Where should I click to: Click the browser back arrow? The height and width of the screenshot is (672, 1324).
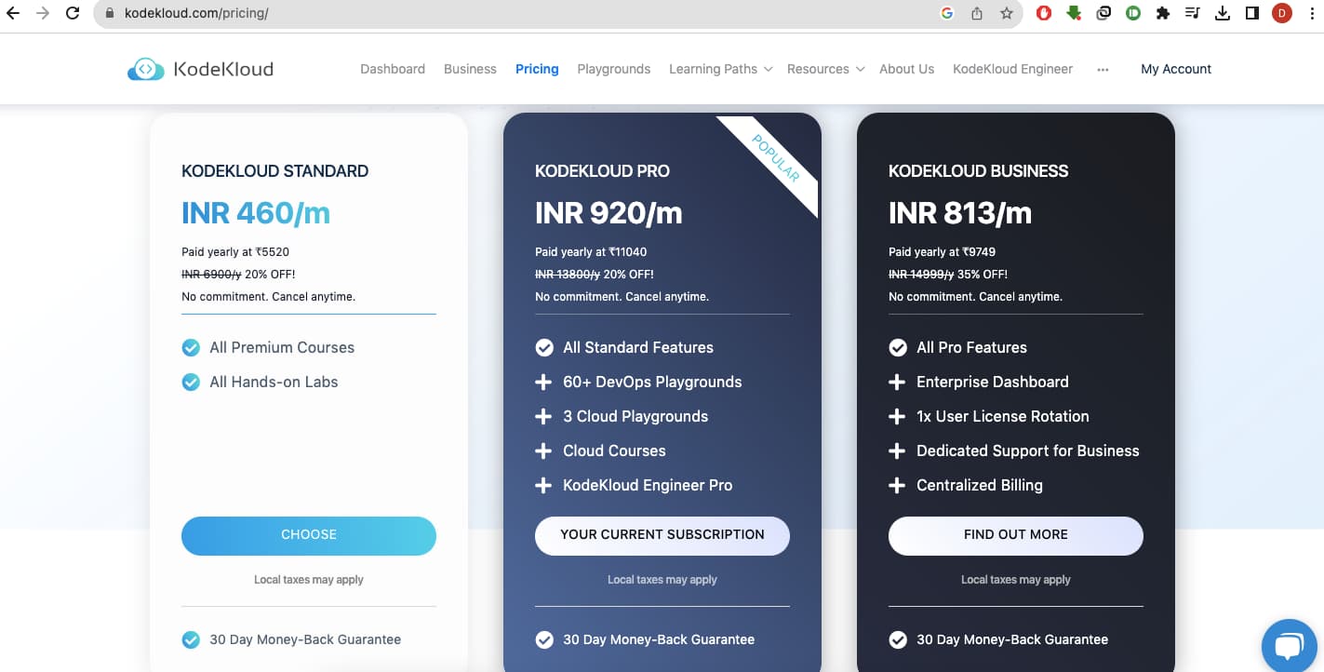click(13, 14)
